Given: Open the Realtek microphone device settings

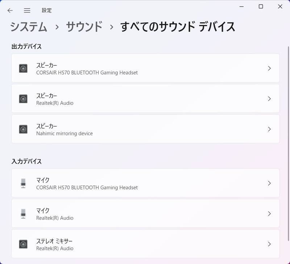Looking at the screenshot, I should (145, 214).
